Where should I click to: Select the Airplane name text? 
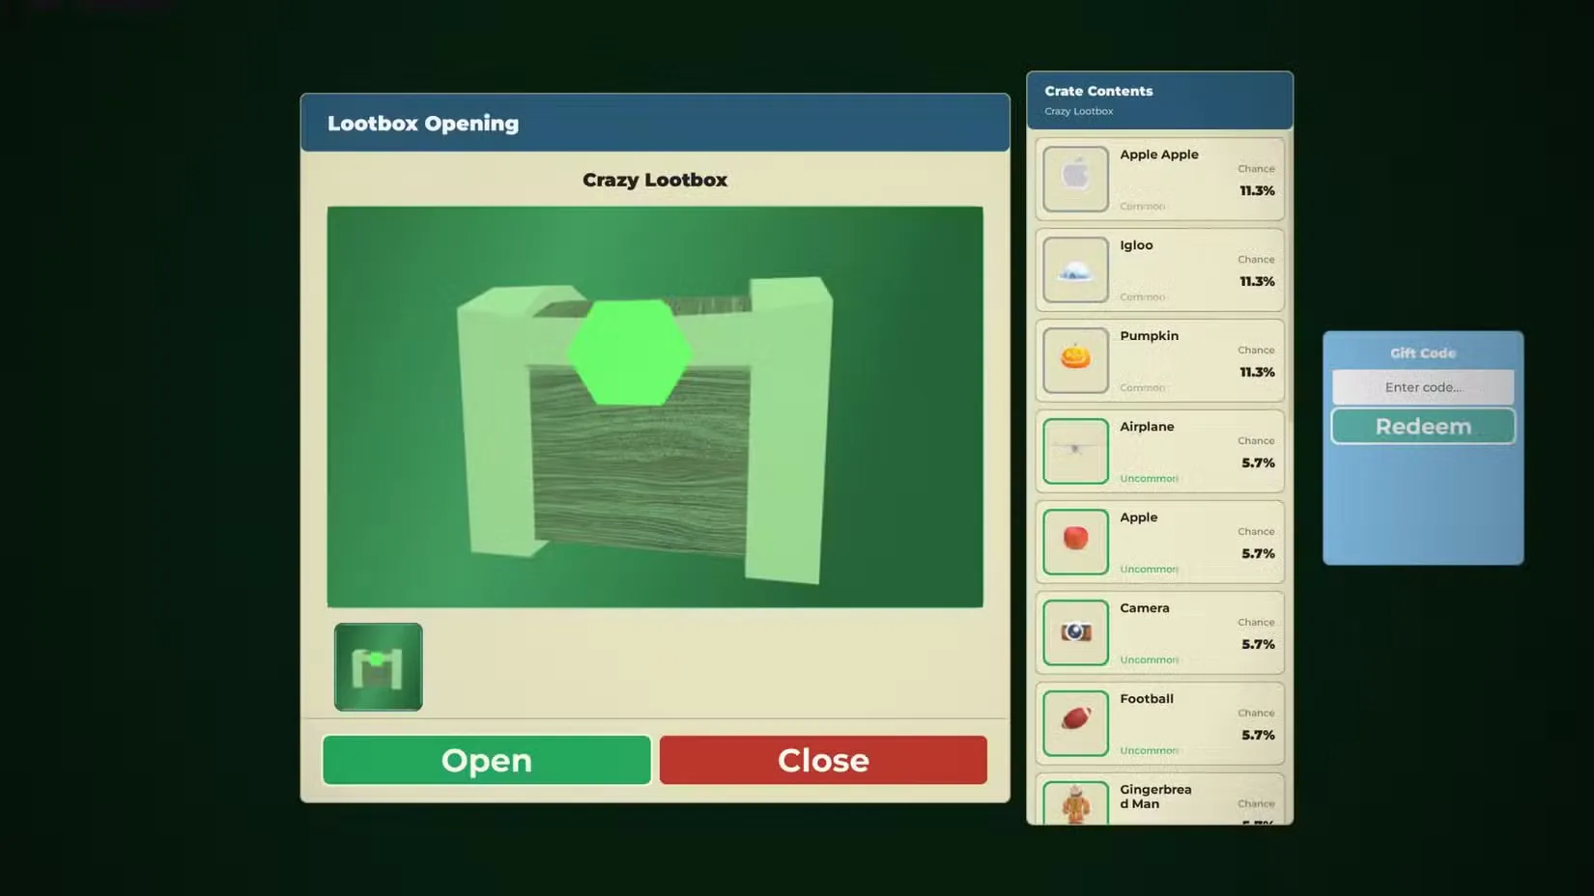coord(1147,427)
